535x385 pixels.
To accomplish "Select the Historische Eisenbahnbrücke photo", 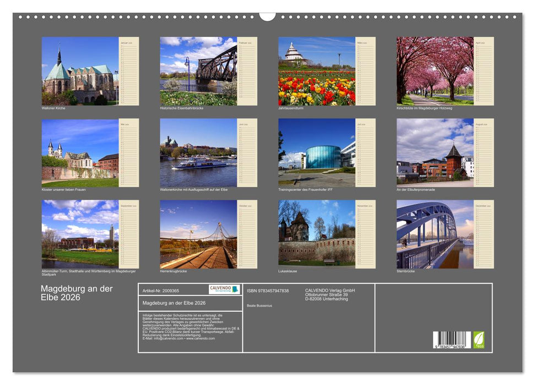I will tap(198, 71).
